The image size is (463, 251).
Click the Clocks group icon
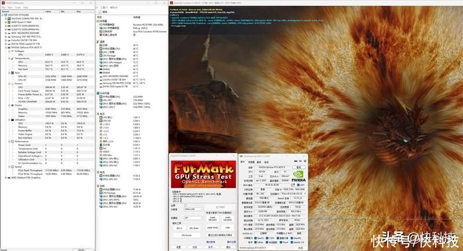[12, 105]
